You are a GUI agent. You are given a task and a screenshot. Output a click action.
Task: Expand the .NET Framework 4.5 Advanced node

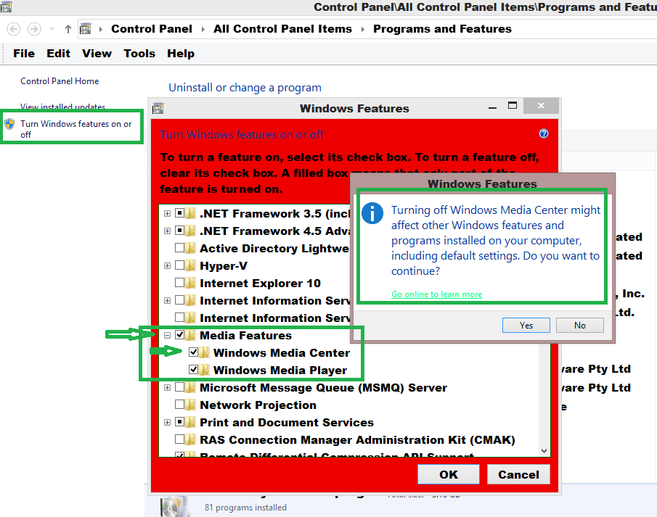[x=167, y=231]
